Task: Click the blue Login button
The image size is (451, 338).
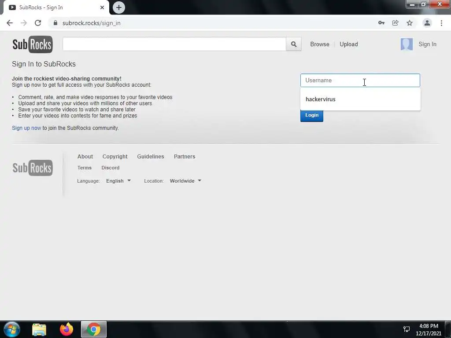Action: 312,115
